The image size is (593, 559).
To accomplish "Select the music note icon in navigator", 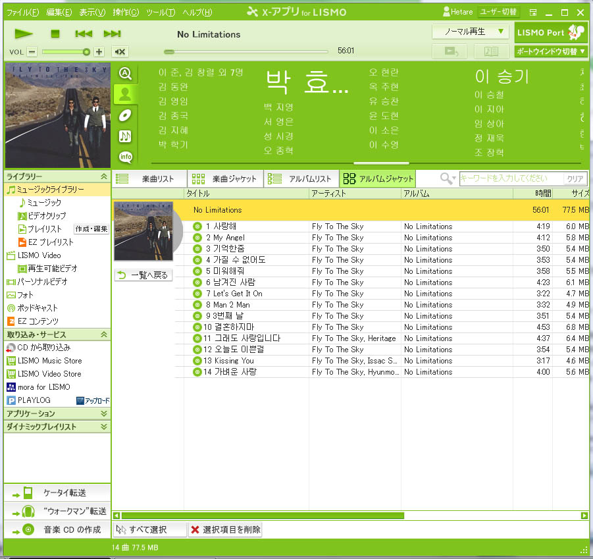I will (x=125, y=136).
